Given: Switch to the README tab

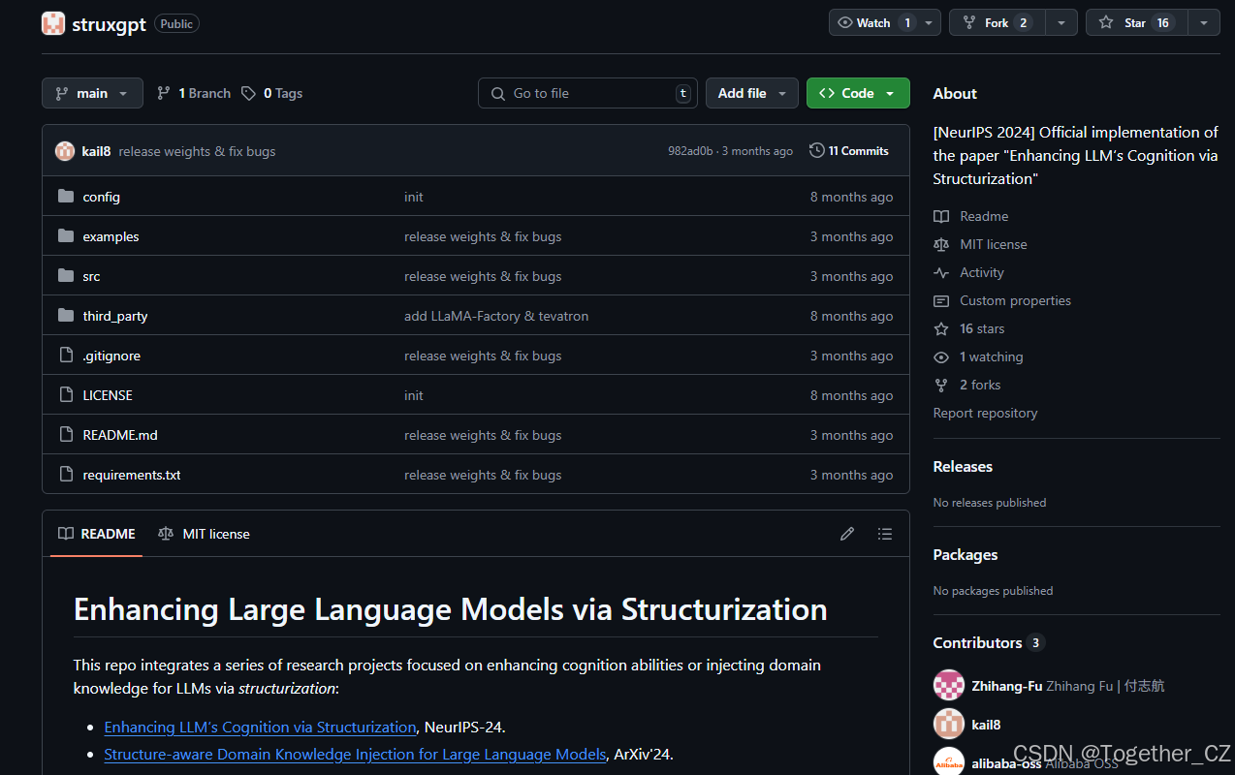Looking at the screenshot, I should [x=96, y=534].
